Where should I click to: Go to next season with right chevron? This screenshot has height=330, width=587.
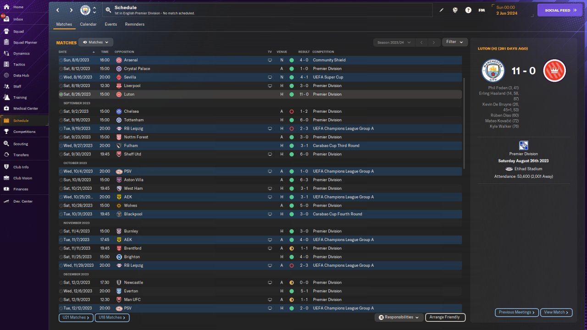pyautogui.click(x=434, y=42)
